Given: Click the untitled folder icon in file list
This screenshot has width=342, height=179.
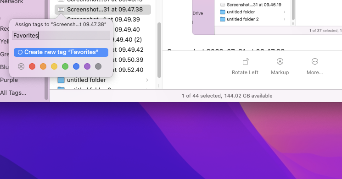Looking at the screenshot, I should click(61, 80).
